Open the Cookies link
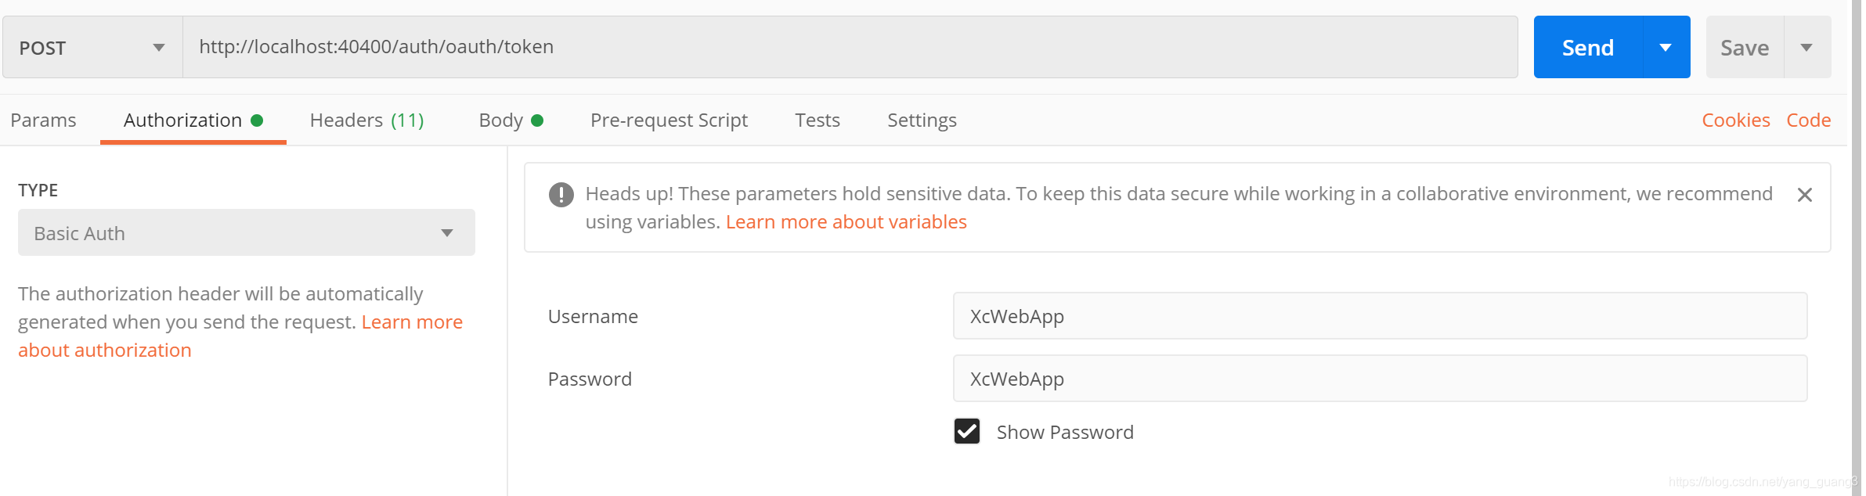This screenshot has height=496, width=1866. pos(1735,120)
